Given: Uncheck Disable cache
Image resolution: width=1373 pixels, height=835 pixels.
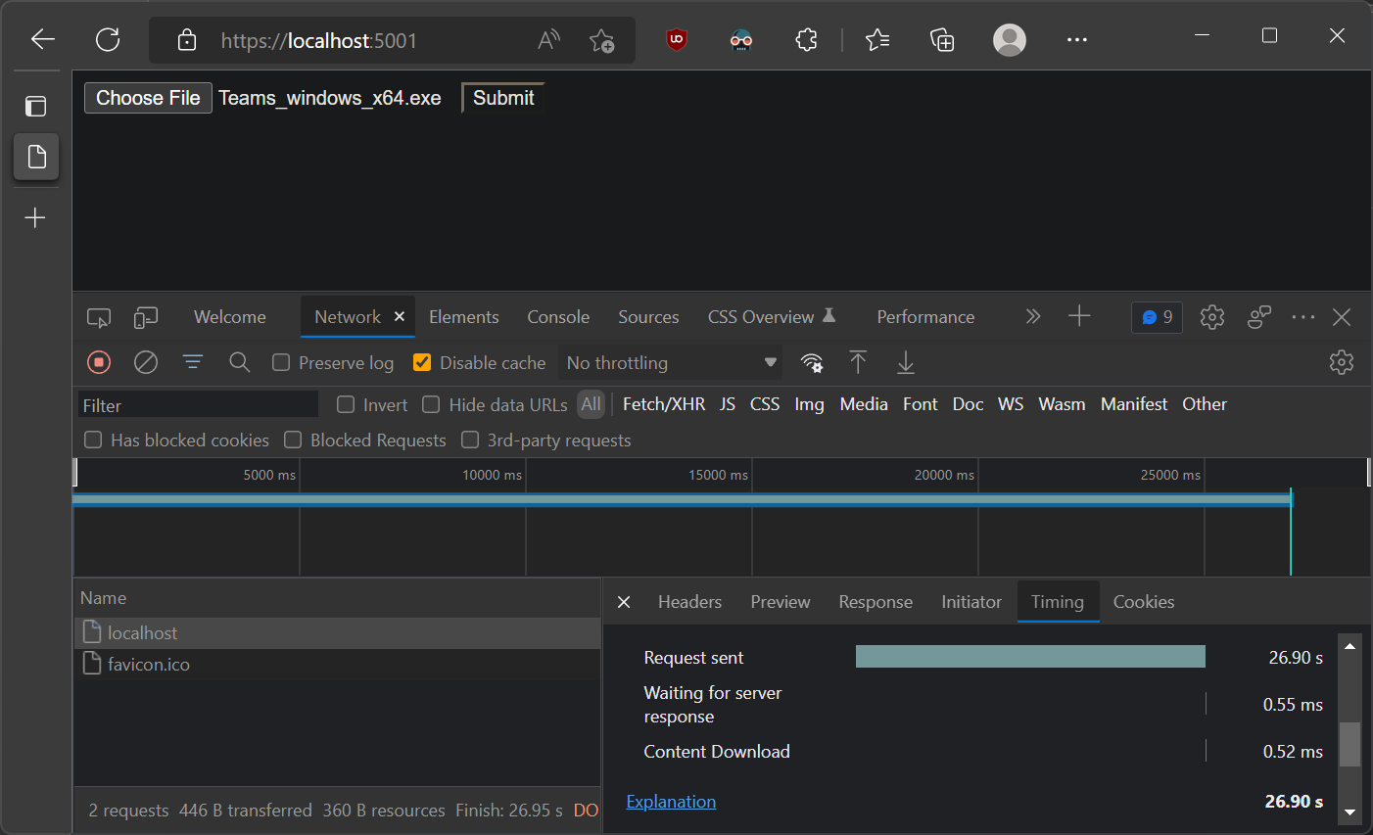Looking at the screenshot, I should click(422, 362).
